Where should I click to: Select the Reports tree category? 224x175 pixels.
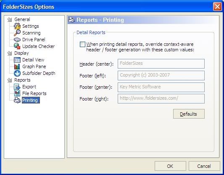click(x=22, y=80)
